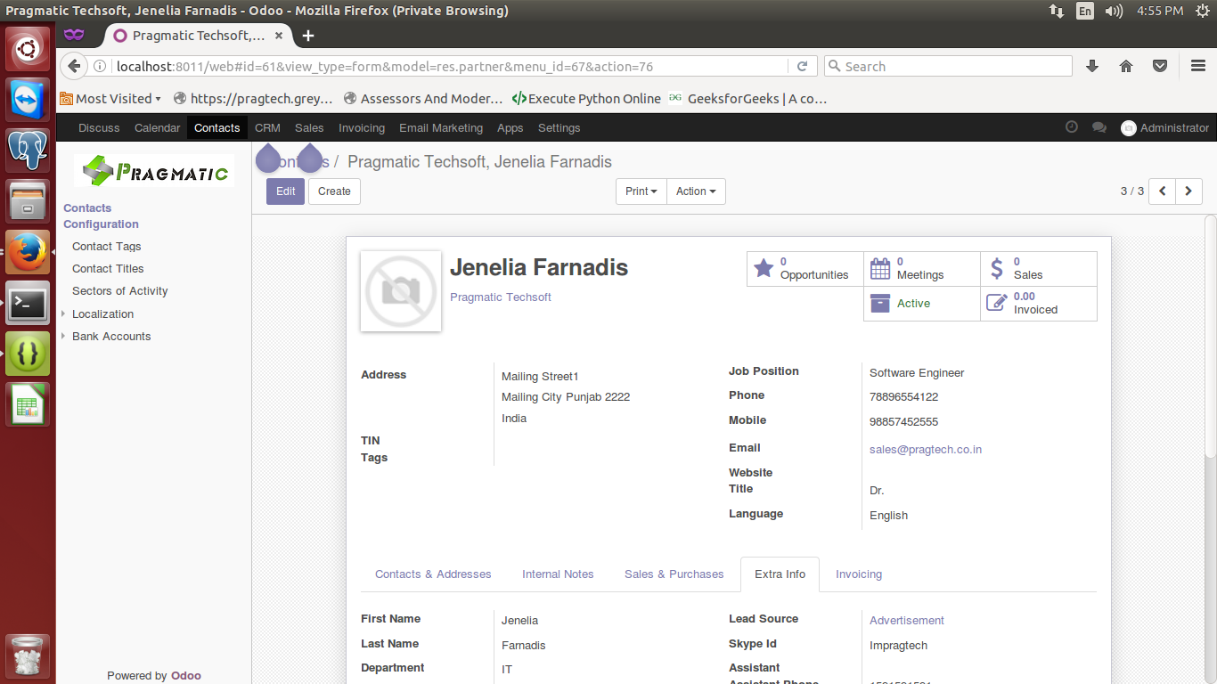Open the activities clock icon
Image resolution: width=1217 pixels, height=684 pixels.
click(x=1072, y=127)
